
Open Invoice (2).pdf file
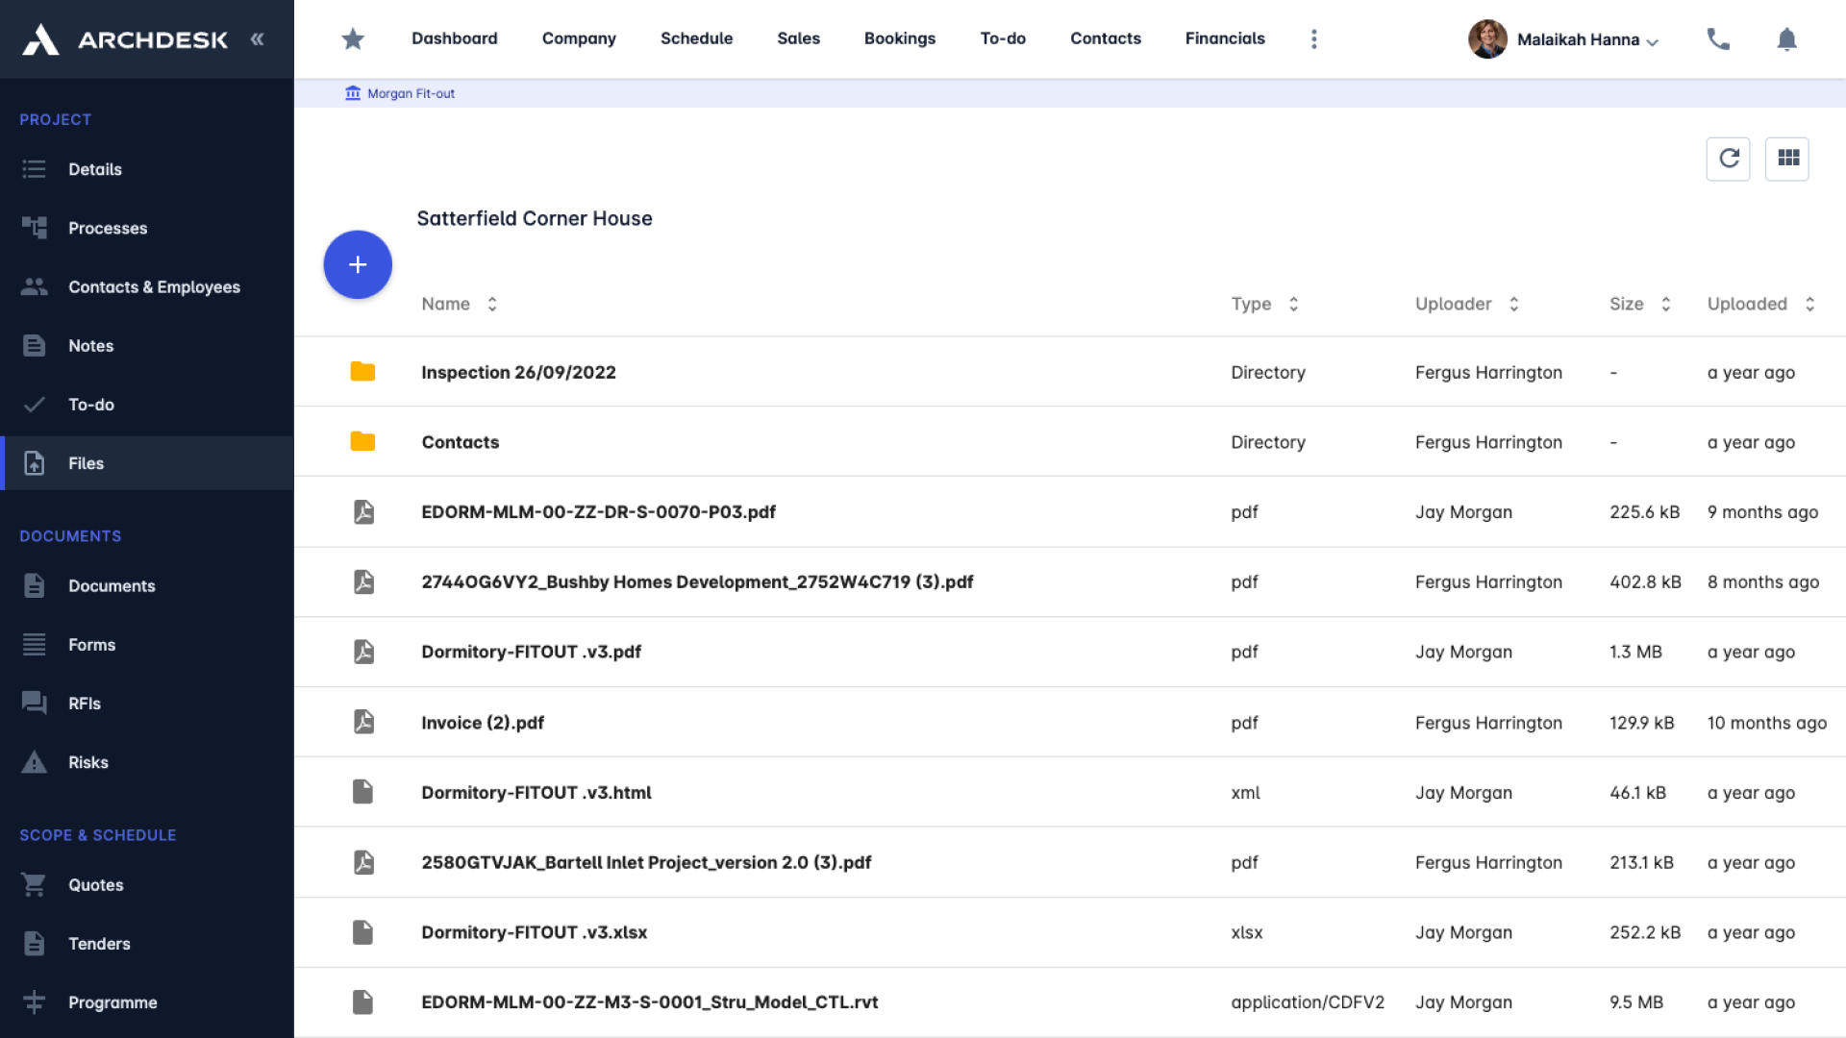pyautogui.click(x=482, y=723)
